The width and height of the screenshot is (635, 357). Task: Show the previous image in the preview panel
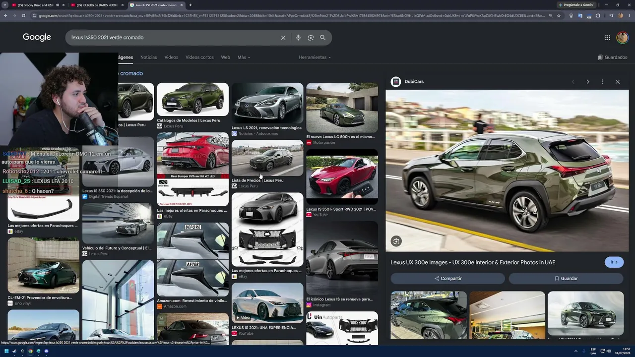[x=573, y=82]
